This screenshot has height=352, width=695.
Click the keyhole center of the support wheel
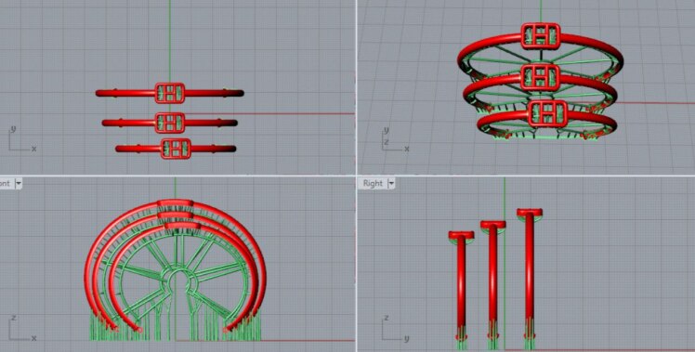[x=177, y=280]
